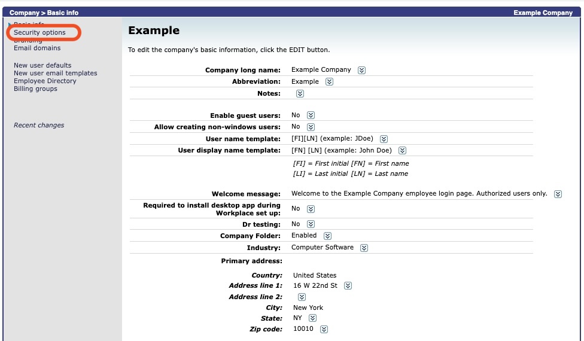Image resolution: width=584 pixels, height=341 pixels.
Task: Open the Billing groups page
Action: tap(35, 89)
